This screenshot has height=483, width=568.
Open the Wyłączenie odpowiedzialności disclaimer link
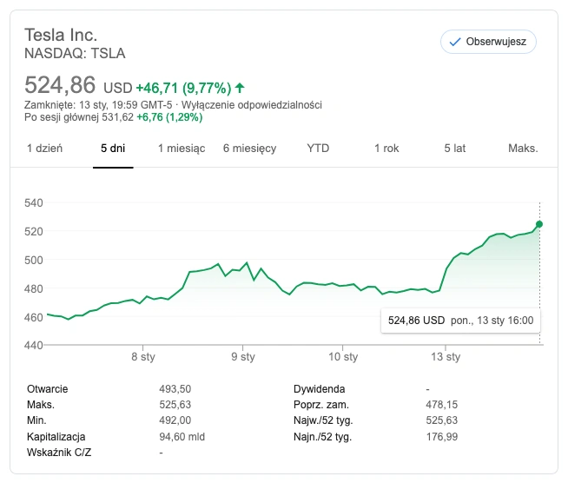251,105
